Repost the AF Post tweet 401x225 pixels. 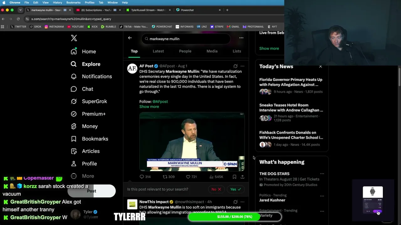pos(169,177)
